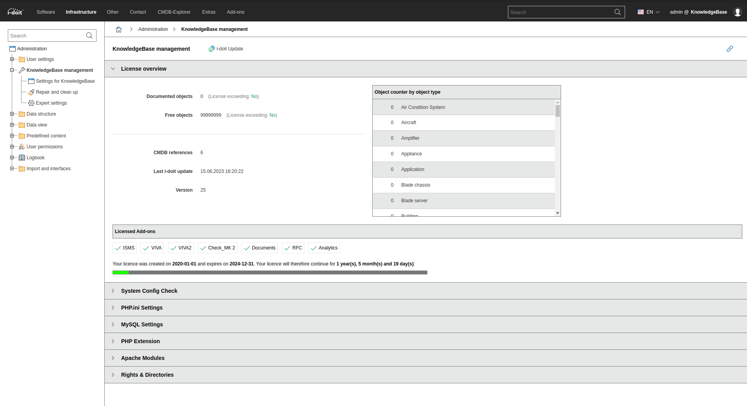Click the Settings for KnowledgeBase window icon
747x406 pixels.
pos(31,81)
